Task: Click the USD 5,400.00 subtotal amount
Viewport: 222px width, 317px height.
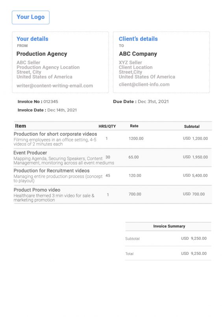Action: point(195,175)
